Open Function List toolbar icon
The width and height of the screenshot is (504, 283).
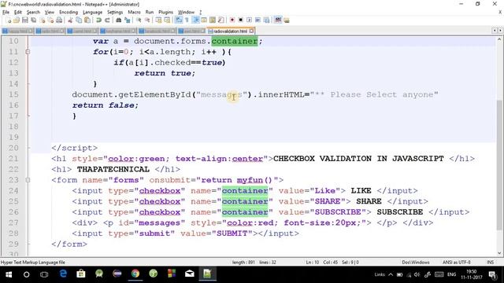[220, 20]
